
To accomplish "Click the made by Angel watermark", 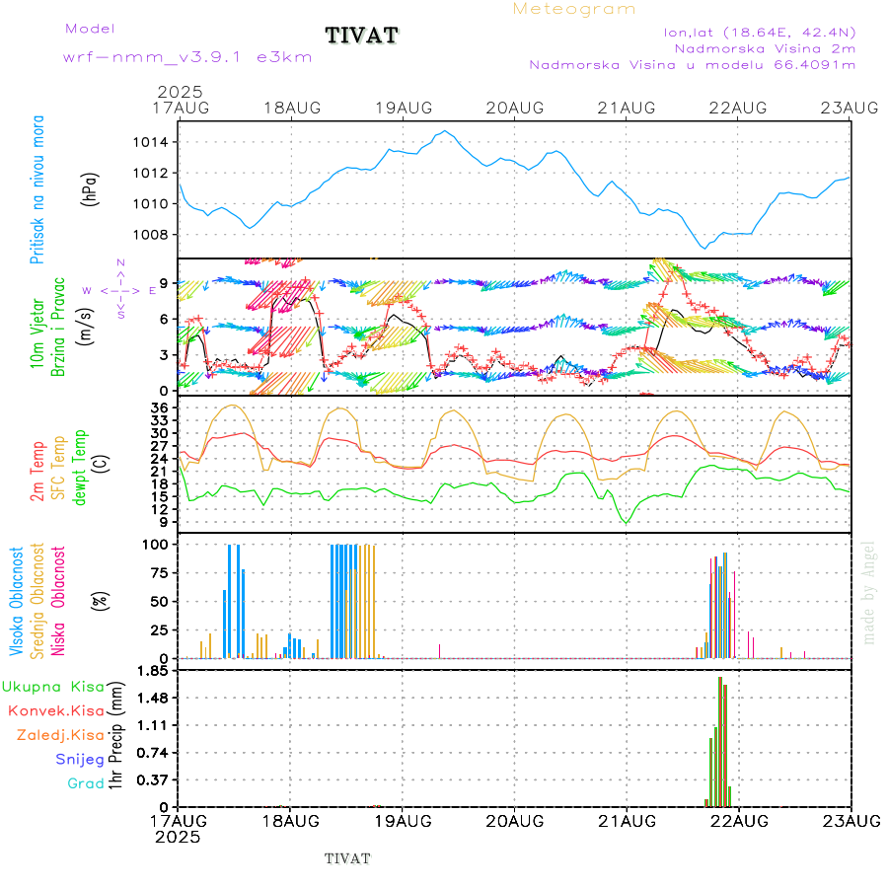I will click(x=869, y=592).
